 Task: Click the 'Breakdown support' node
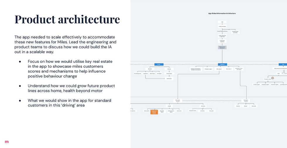click(x=265, y=85)
